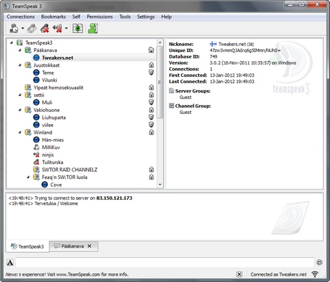Open the Settings menu
330x282 pixels.
pyautogui.click(x=145, y=16)
